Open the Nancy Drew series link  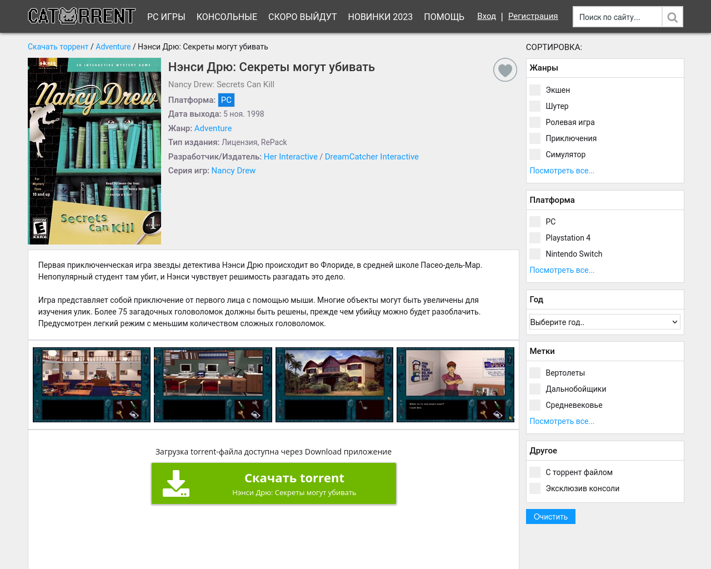pos(233,171)
